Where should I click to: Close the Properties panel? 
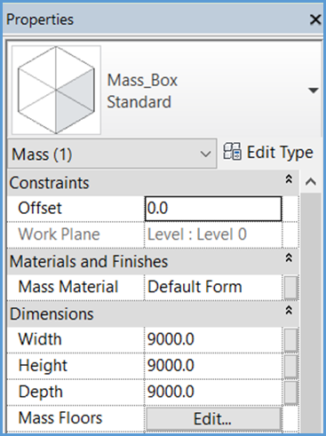tap(315, 20)
